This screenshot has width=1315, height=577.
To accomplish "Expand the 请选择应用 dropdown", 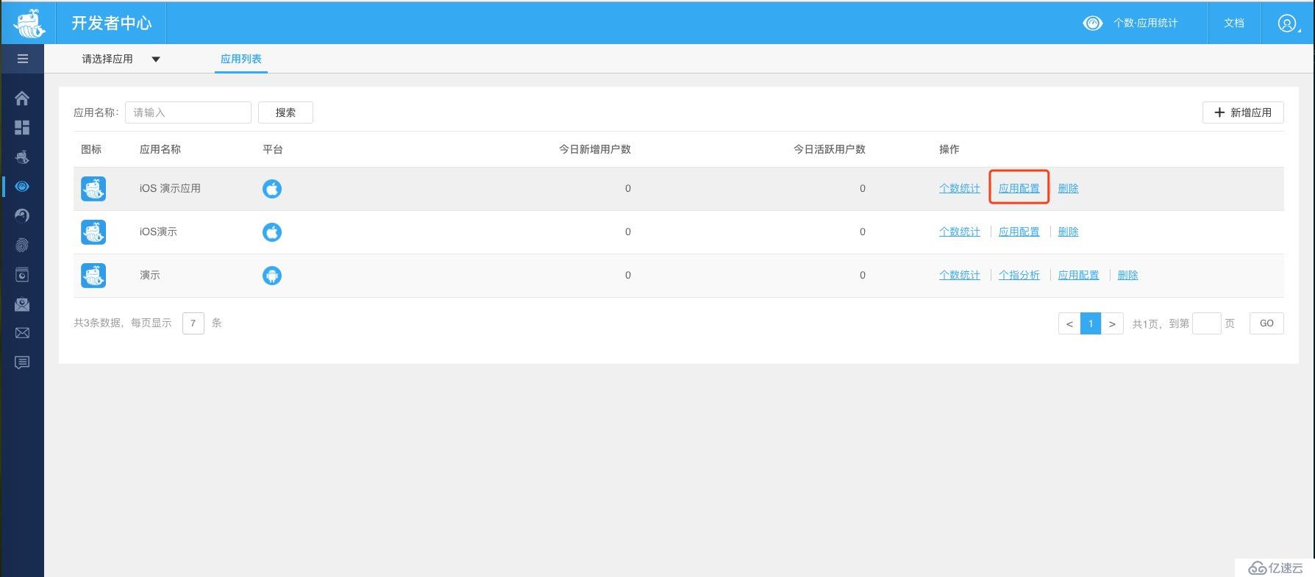I will click(121, 59).
